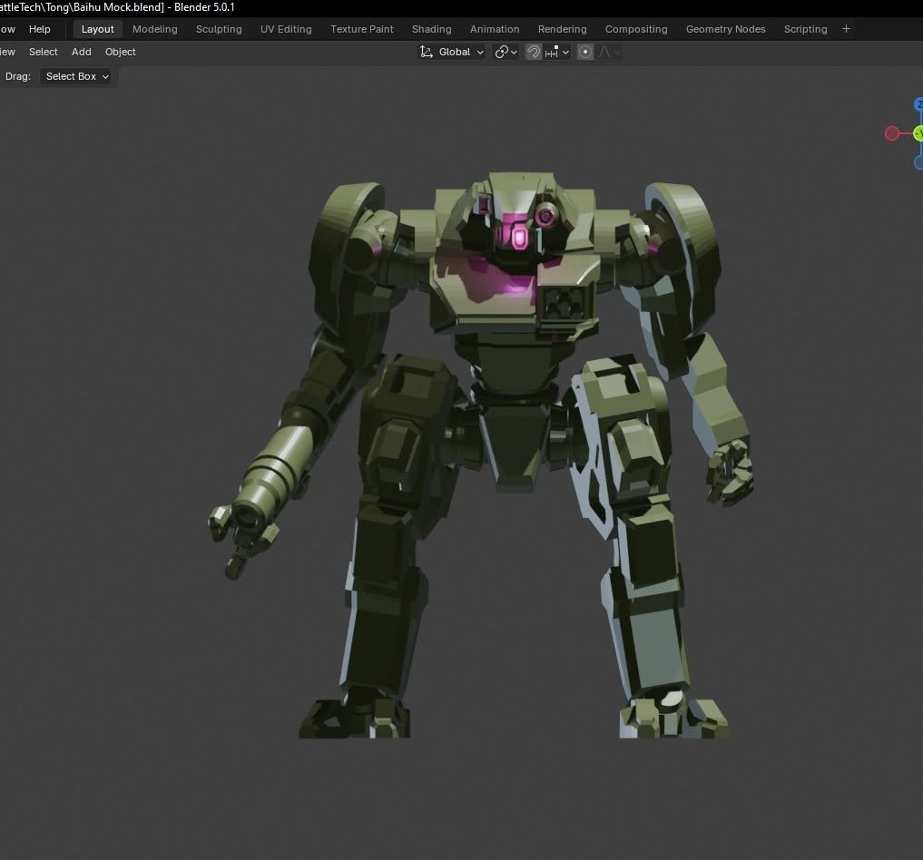Switch to the Texture Paint workspace
This screenshot has height=860, width=923.
362,29
